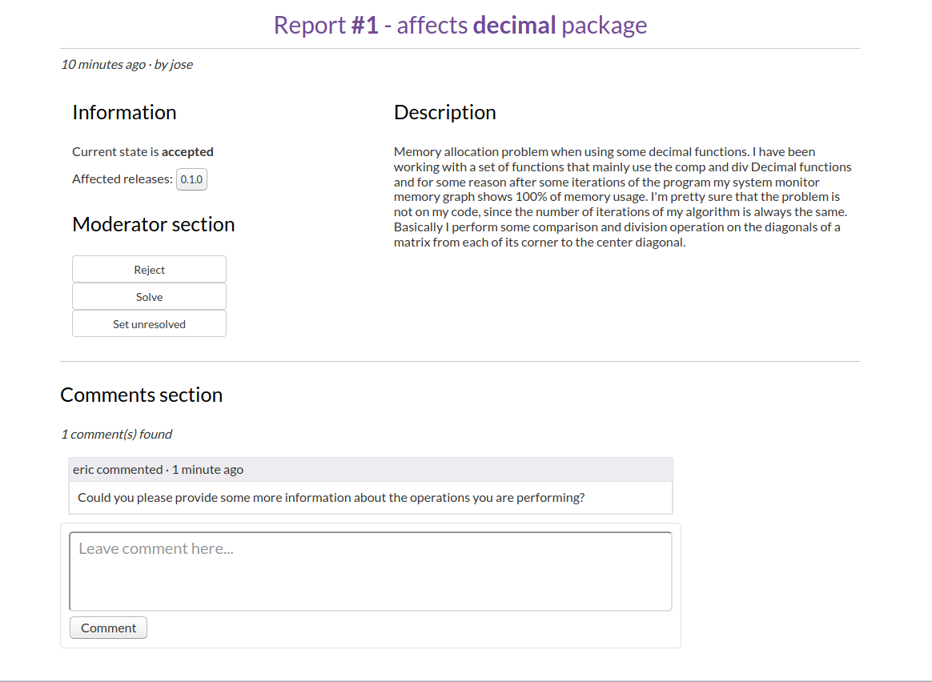This screenshot has height=682, width=932.
Task: Click the Information section heading
Action: [124, 113]
